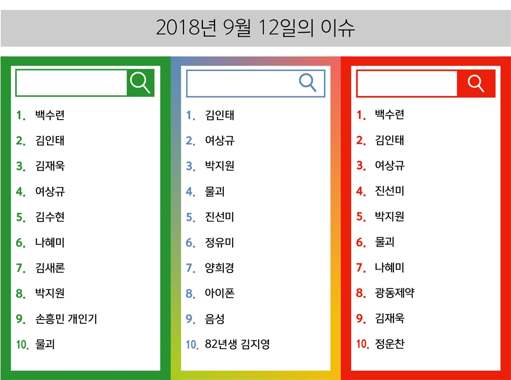Viewport: 511px width, 380px height.
Task: Open 김수현 ranked fifth in green list
Action: 50,216
